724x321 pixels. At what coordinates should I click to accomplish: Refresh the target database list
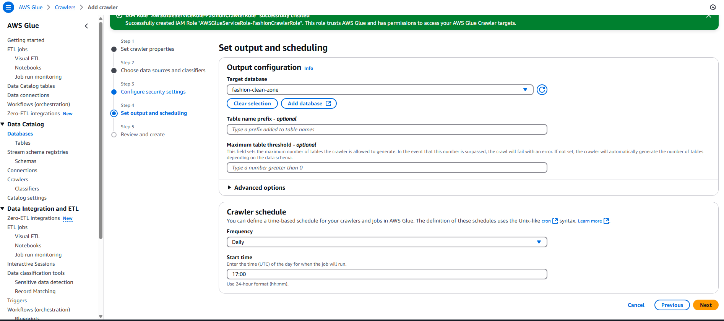coord(542,90)
